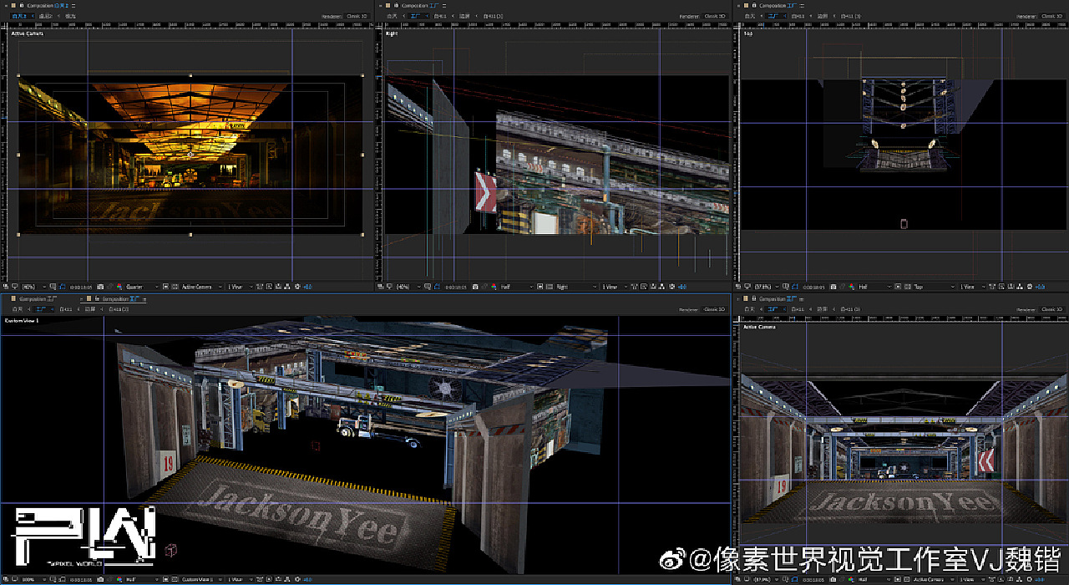The height and width of the screenshot is (585, 1069).
Task: Toggle viewer lock on 白天 2 composition tab
Action: [x=22, y=5]
